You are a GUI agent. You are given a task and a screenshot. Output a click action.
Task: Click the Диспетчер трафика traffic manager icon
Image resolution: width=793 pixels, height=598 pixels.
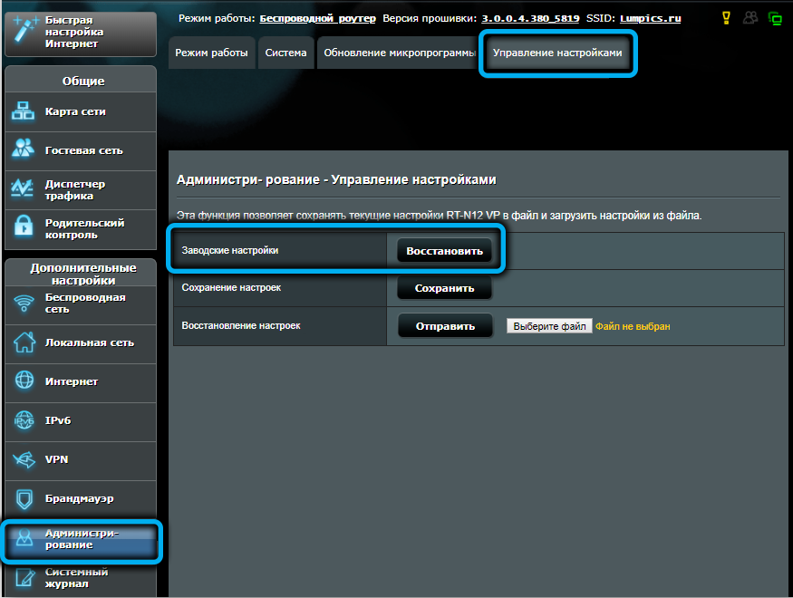pos(24,188)
